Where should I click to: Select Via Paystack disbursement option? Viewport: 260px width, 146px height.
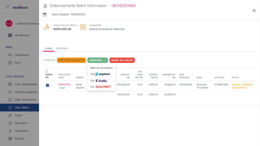101,74
